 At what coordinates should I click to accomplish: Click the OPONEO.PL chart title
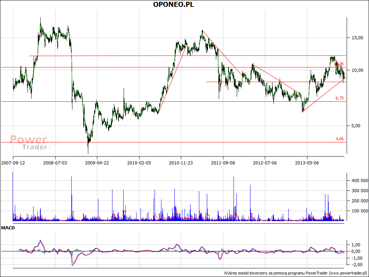173,4
